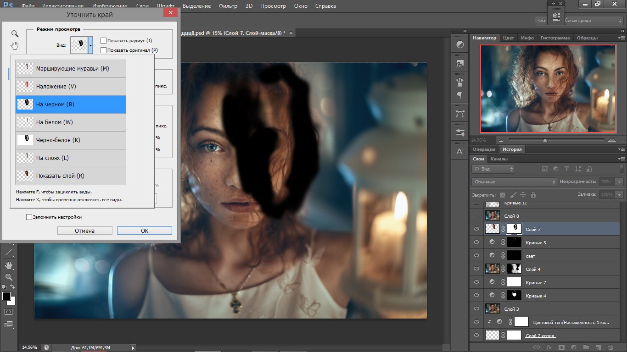
Task: Click the delete layer trash icon
Action: coord(610,347)
